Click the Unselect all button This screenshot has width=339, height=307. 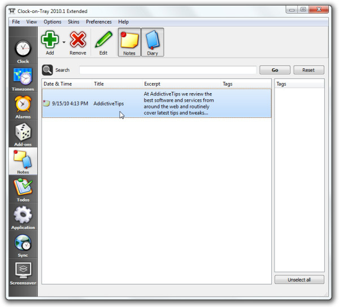pos(299,279)
